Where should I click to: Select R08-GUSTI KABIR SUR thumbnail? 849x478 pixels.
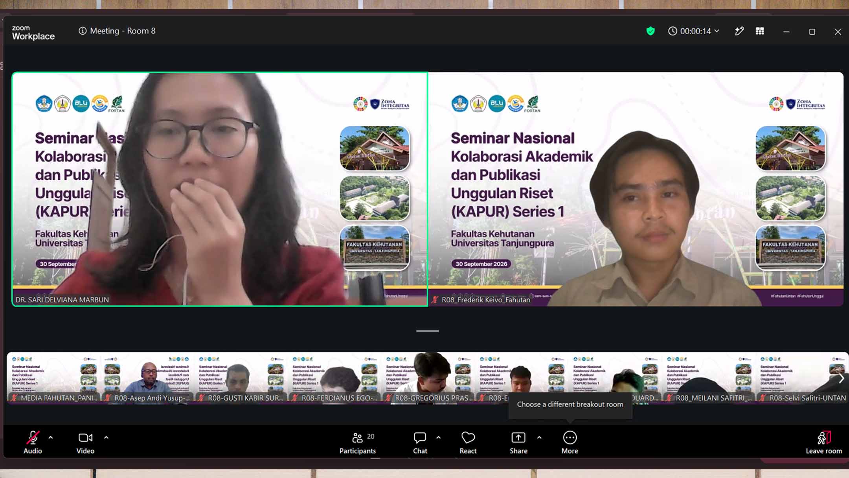[241, 377]
